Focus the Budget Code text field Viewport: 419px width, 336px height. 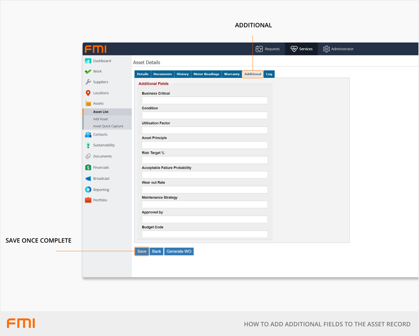205,234
